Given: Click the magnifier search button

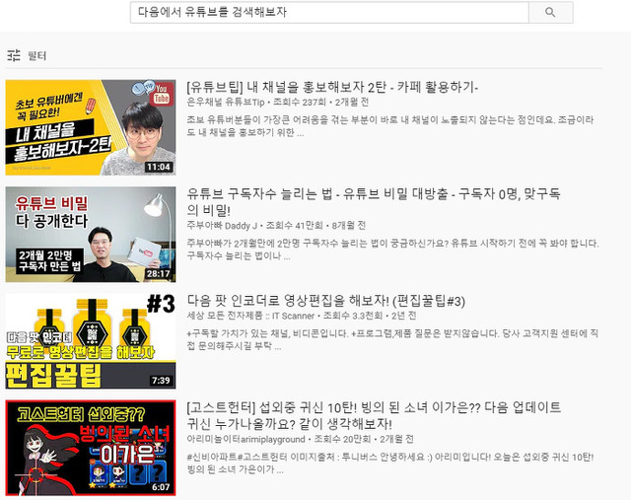Looking at the screenshot, I should 550,13.
